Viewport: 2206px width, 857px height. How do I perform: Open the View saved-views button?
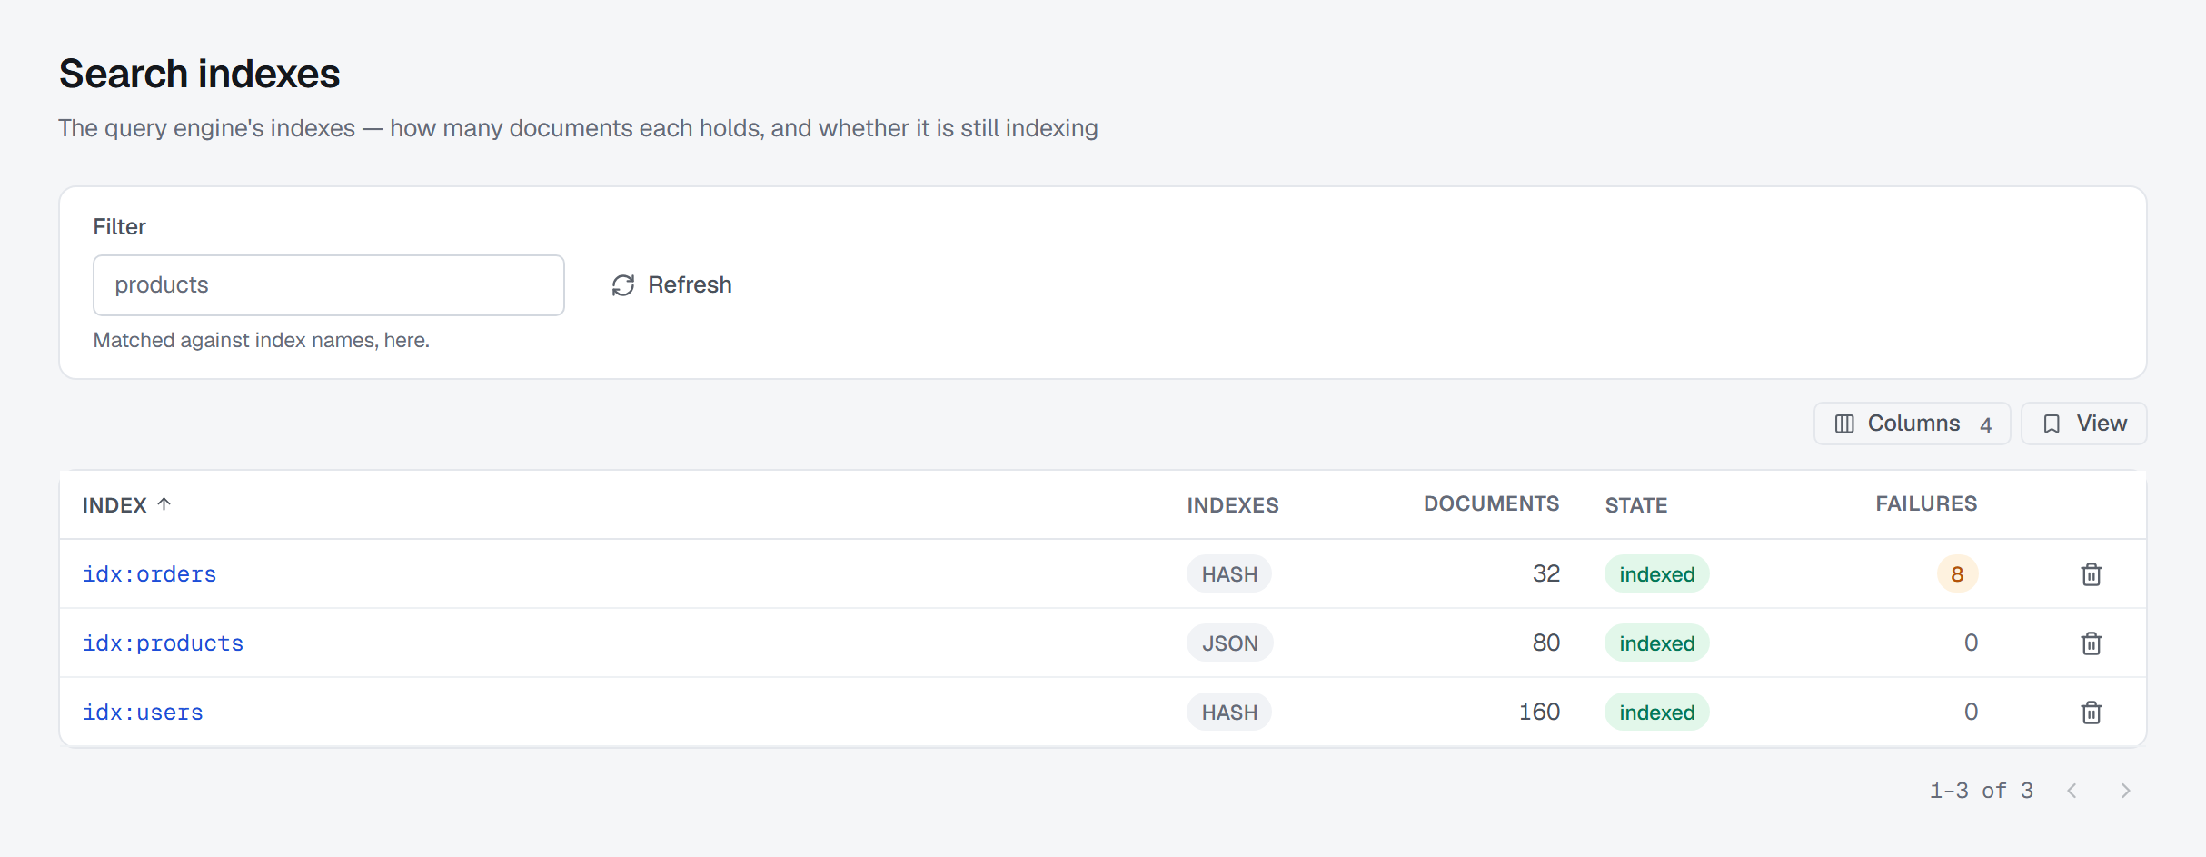point(2083,424)
